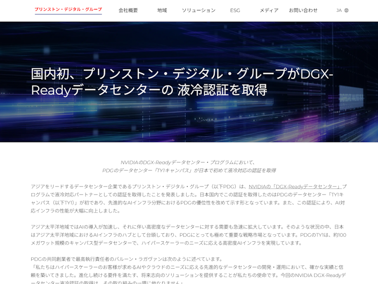This screenshot has width=378, height=284.
Task: Open the ソリューション menu
Action: [198, 10]
